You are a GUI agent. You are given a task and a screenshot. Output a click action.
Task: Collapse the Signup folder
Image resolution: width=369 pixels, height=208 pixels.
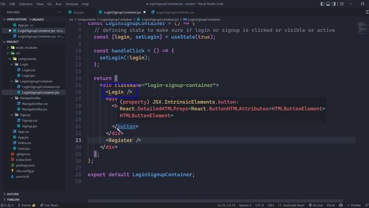pyautogui.click(x=25, y=115)
